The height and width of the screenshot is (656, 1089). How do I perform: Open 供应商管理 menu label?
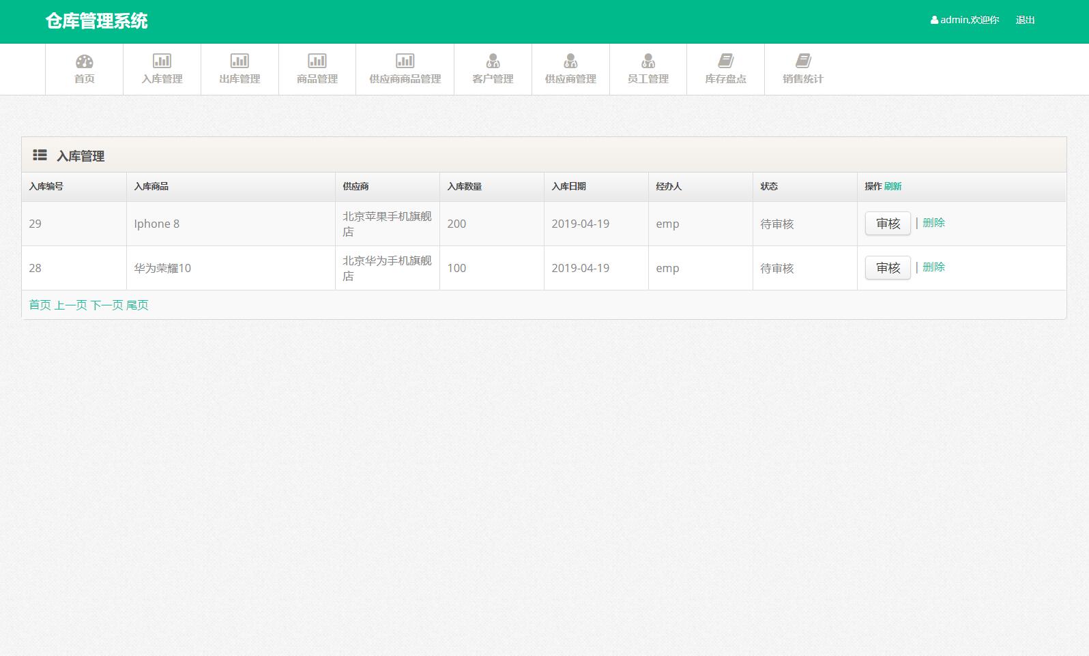click(570, 79)
